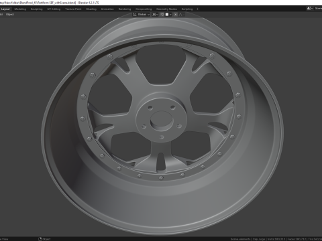Open the Animation workspace tab
The image size is (322, 241).
tap(107, 9)
